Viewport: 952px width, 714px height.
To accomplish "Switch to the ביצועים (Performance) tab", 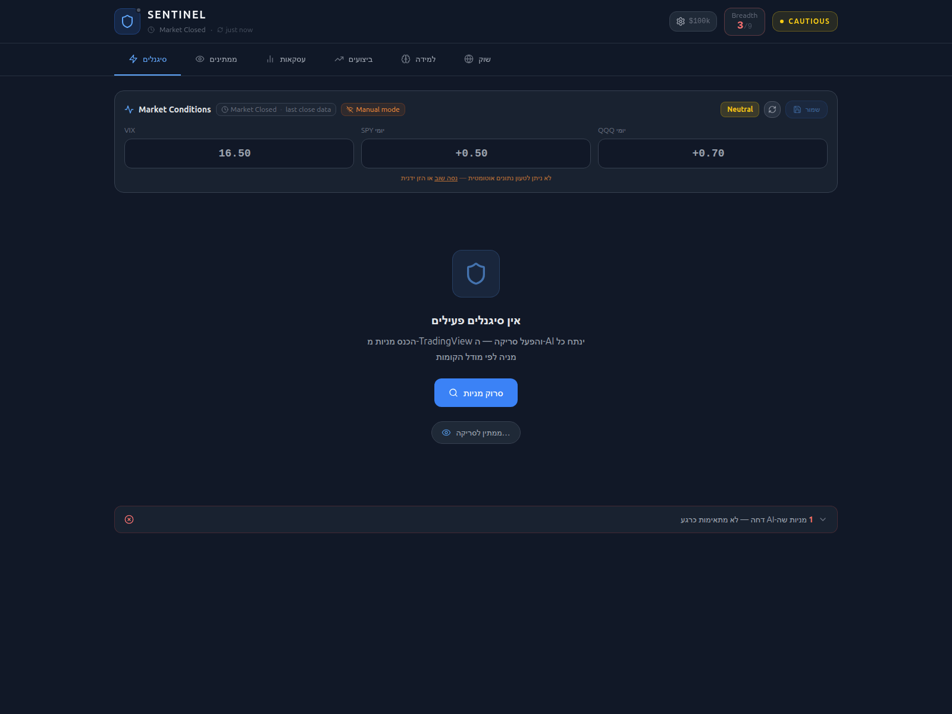I will tap(353, 59).
